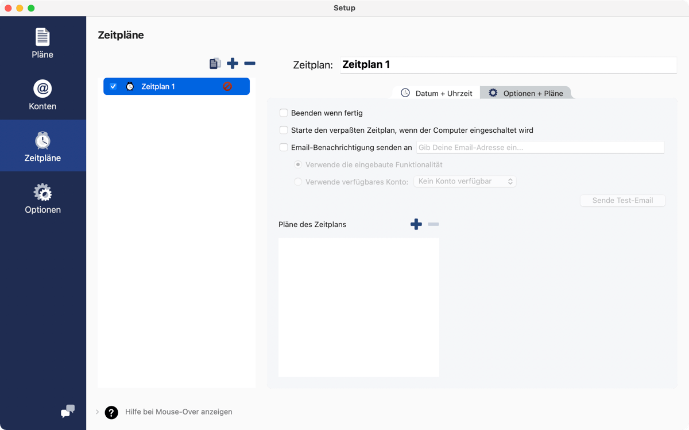Click the red disabled icon on Zeitplan 1
Image resolution: width=689 pixels, height=430 pixels.
[x=227, y=86]
